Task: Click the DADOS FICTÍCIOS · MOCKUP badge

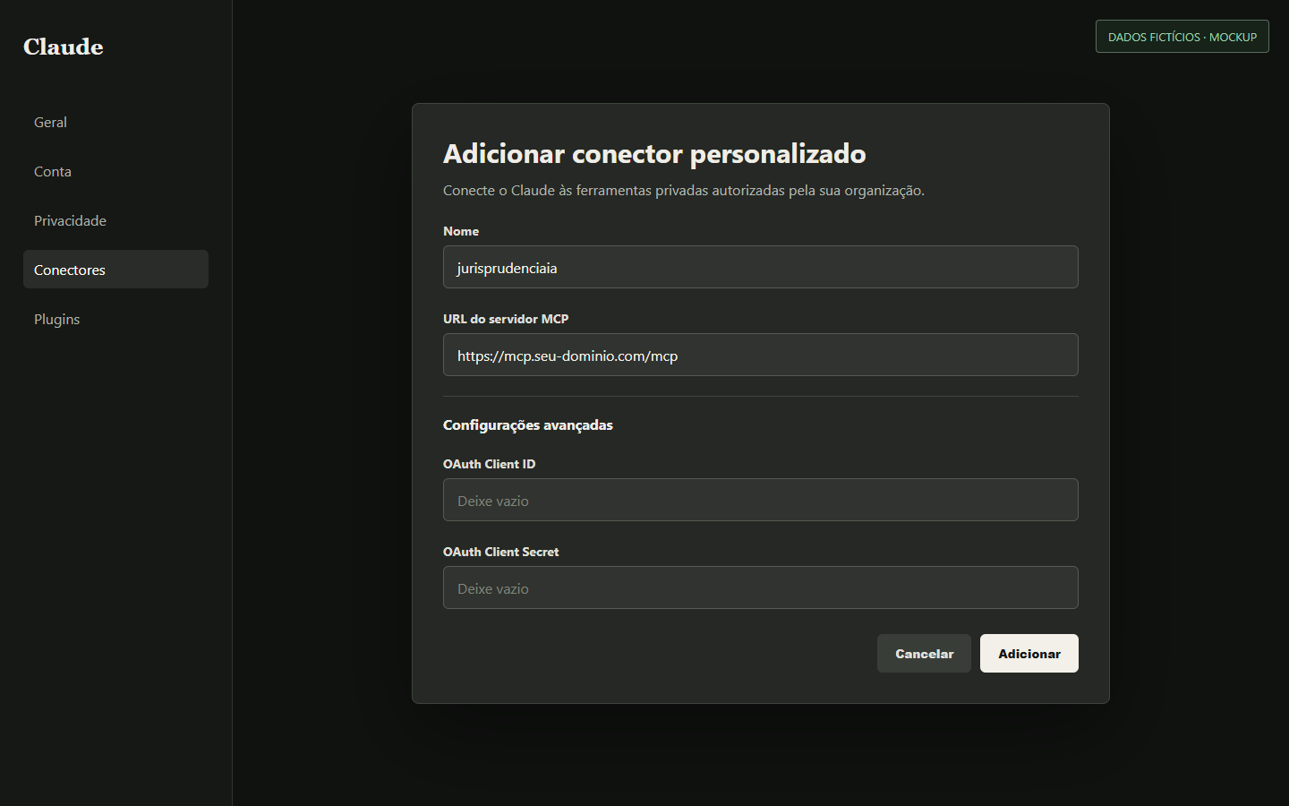Action: pos(1182,37)
